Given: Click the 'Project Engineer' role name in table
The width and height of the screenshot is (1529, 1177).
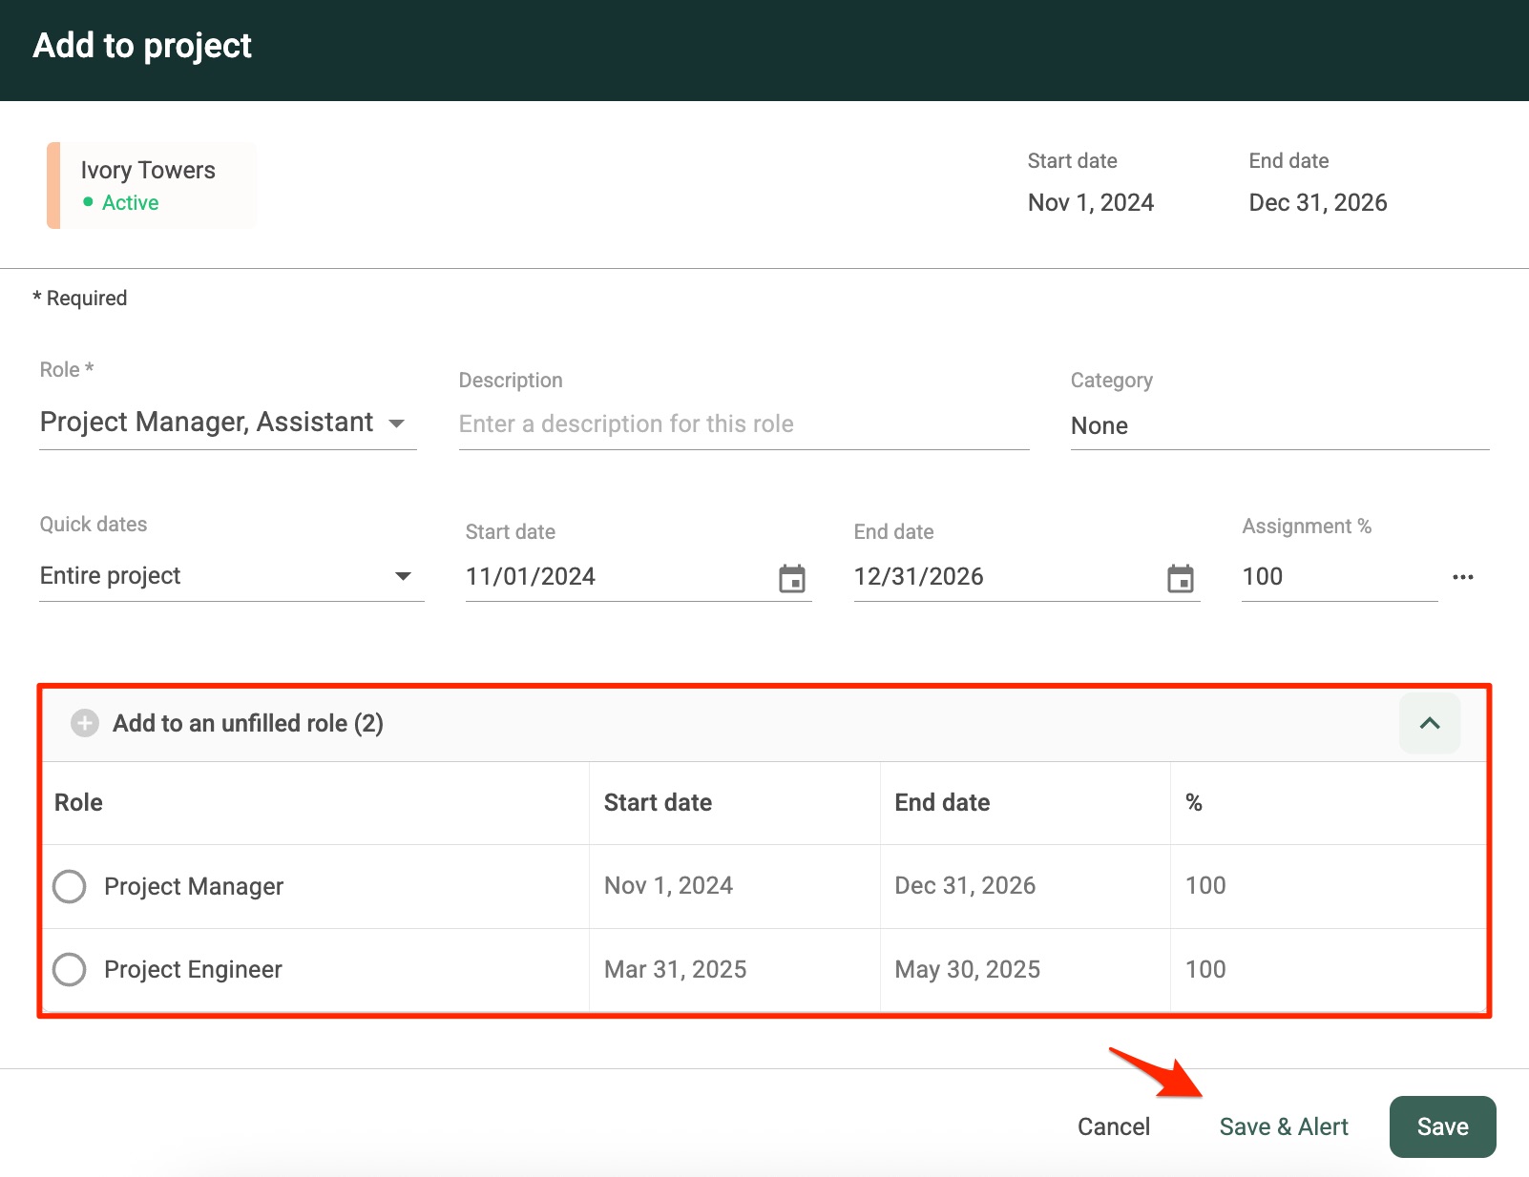Looking at the screenshot, I should coord(193,969).
